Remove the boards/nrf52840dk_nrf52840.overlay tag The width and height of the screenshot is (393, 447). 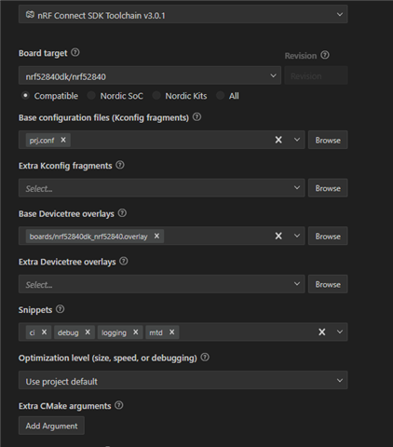click(156, 236)
